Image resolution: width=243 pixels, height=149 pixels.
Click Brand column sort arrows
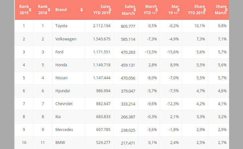(82, 9)
